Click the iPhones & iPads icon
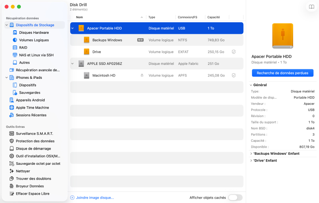This screenshot has height=203, width=319. [x=12, y=78]
